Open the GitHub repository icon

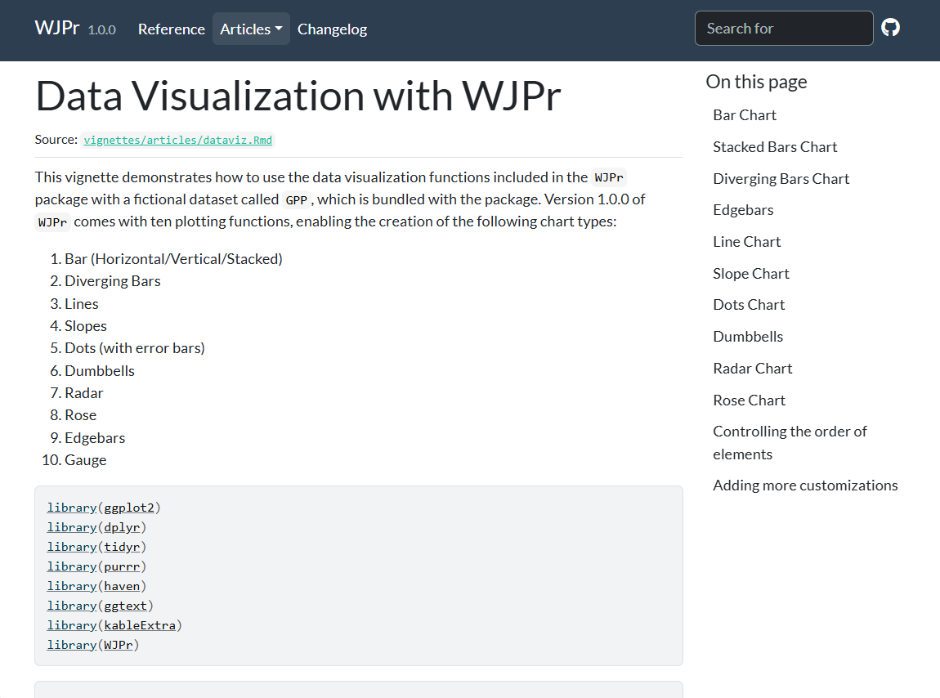click(890, 28)
